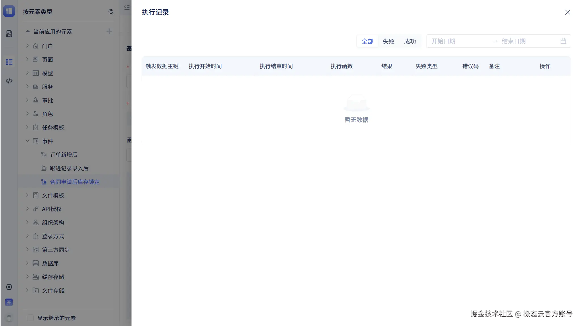The height and width of the screenshot is (326, 581).
Task: Toggle 显示继承的元素 checkbox
Action: (x=30, y=318)
